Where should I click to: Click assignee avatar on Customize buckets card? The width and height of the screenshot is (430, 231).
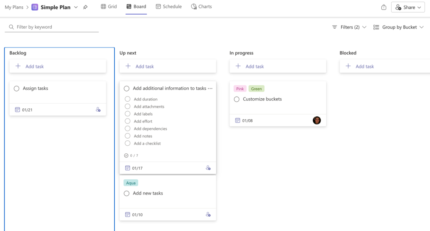coord(317,121)
